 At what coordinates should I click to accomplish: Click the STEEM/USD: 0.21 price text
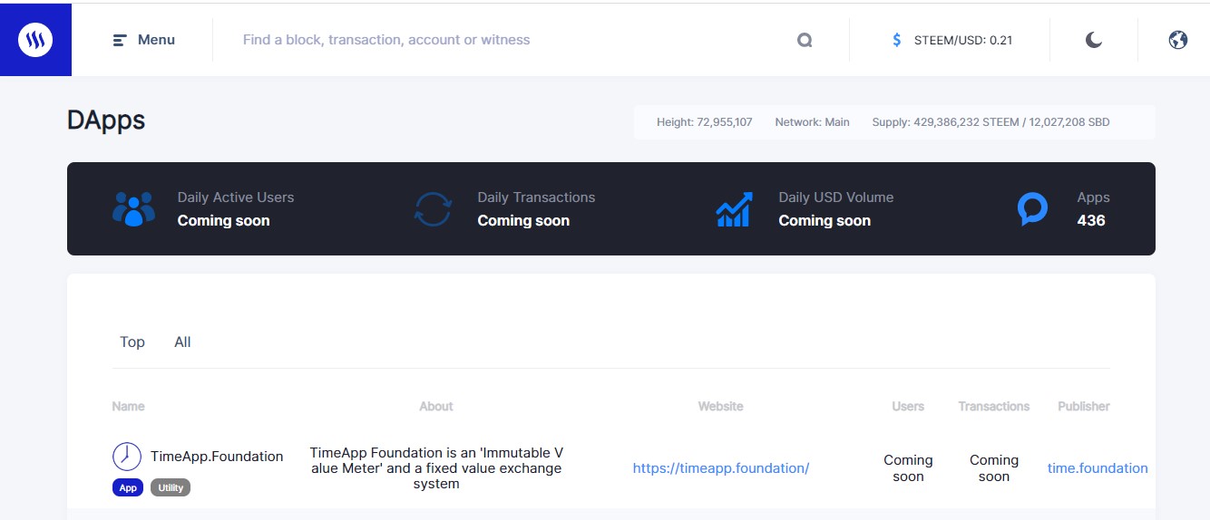tap(962, 40)
